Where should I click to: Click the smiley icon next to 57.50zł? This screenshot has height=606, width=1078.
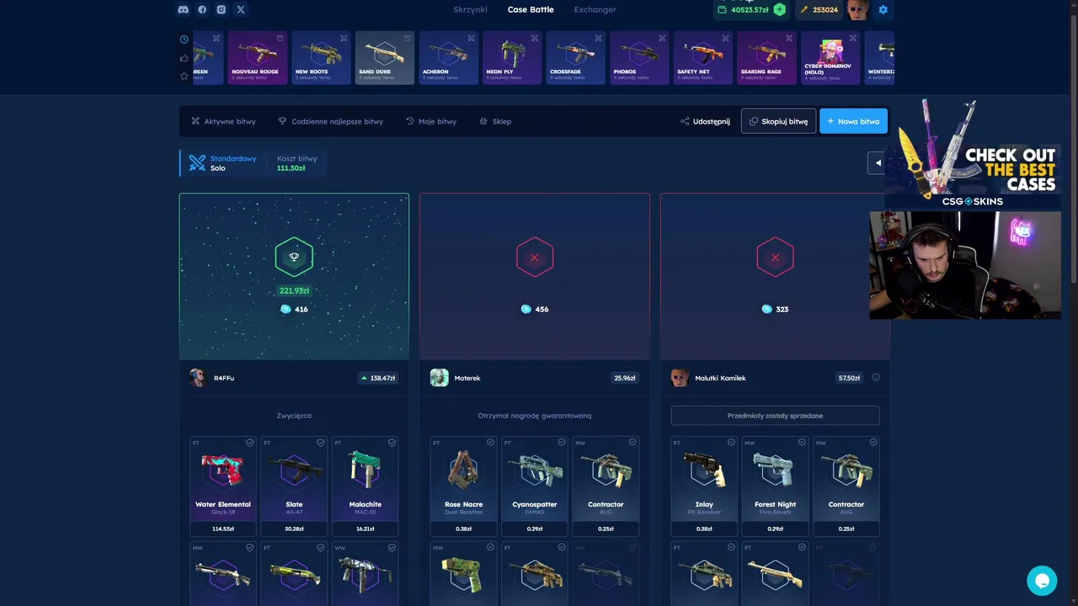[876, 377]
